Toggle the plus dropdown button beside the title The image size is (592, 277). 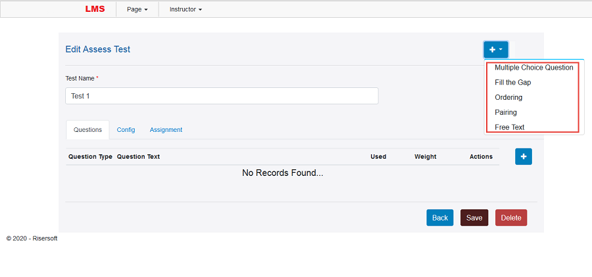pos(496,50)
